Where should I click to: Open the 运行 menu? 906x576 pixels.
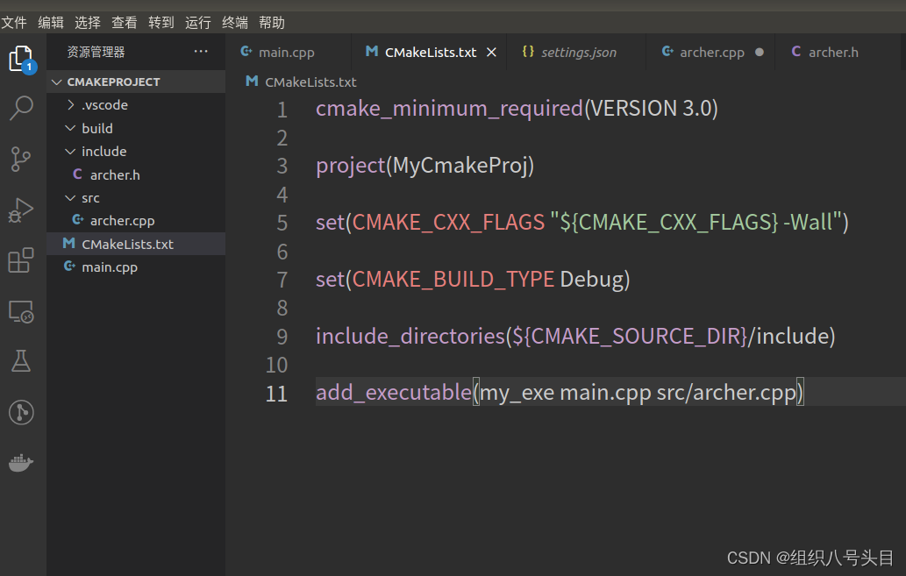(x=198, y=23)
